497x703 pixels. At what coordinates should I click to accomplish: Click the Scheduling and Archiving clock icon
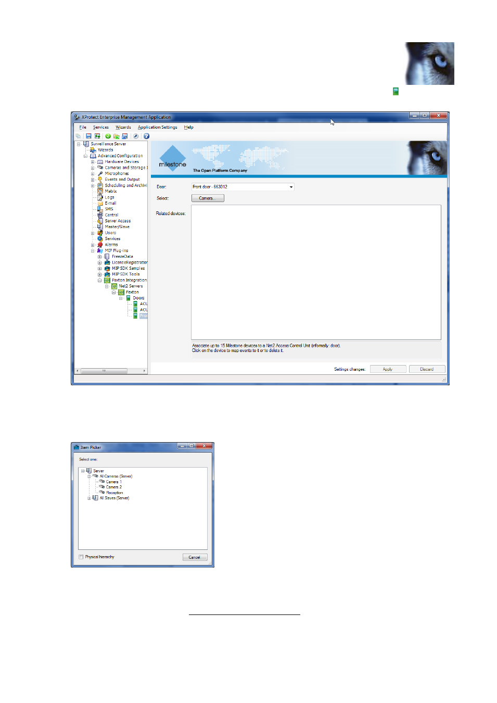tap(100, 186)
